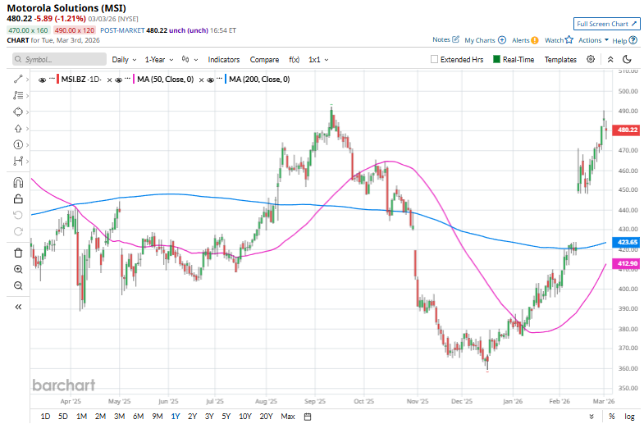Open the Daily interval dropdown
The image size is (644, 424).
click(124, 60)
